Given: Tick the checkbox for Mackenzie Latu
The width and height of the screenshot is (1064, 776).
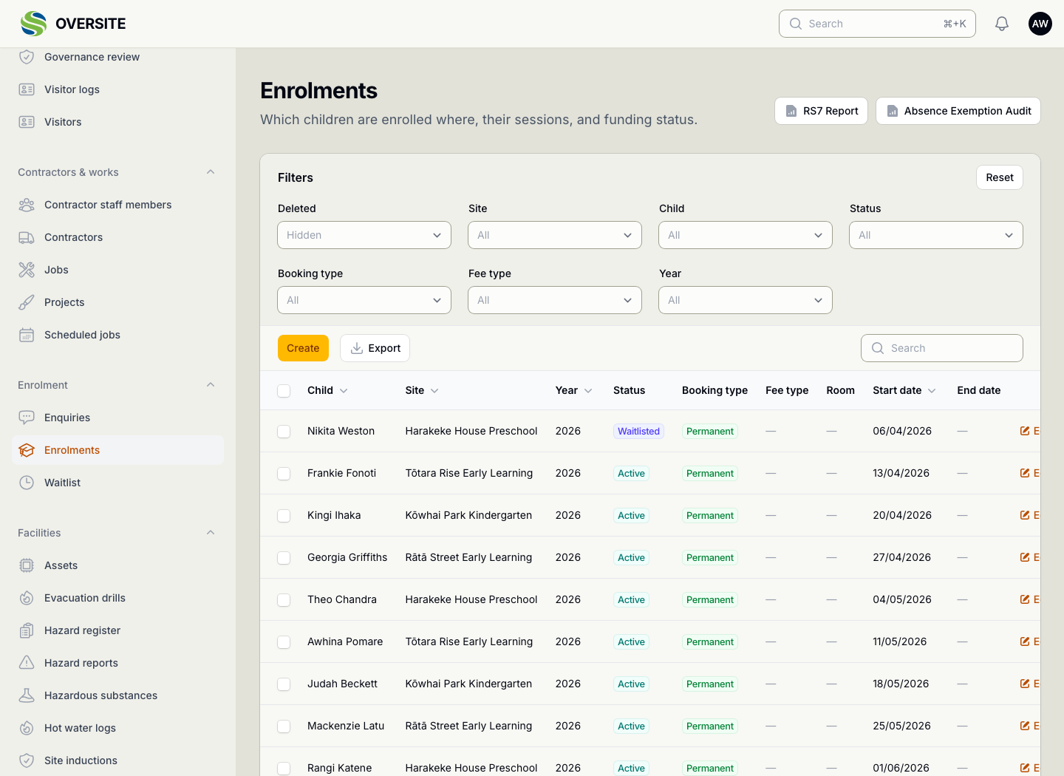Looking at the screenshot, I should click(x=284, y=726).
